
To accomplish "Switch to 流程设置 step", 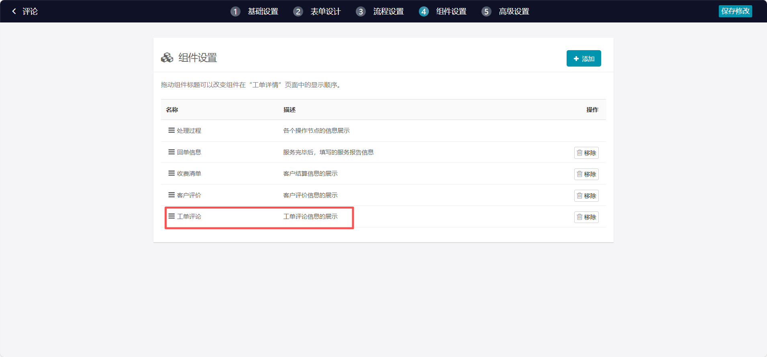I will click(388, 12).
